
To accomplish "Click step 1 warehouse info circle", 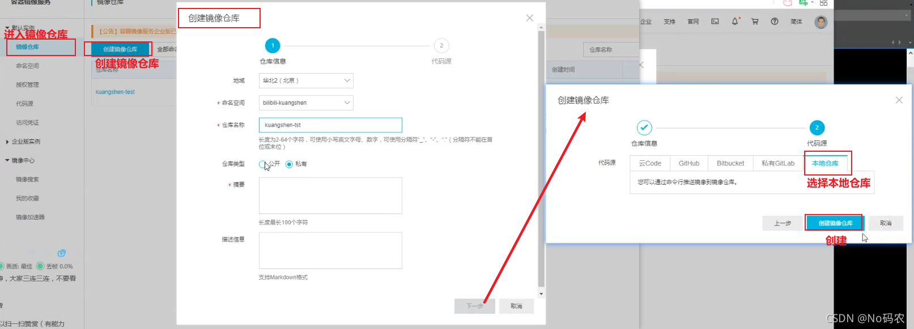I will (273, 45).
